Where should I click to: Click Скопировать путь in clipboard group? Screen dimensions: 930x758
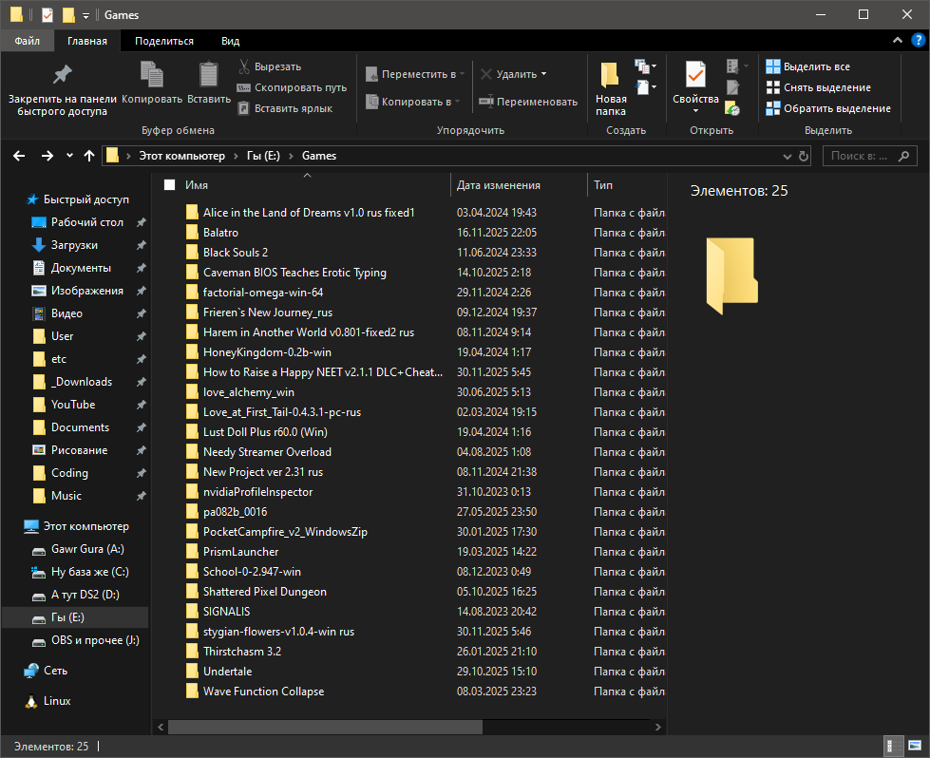pos(293,87)
